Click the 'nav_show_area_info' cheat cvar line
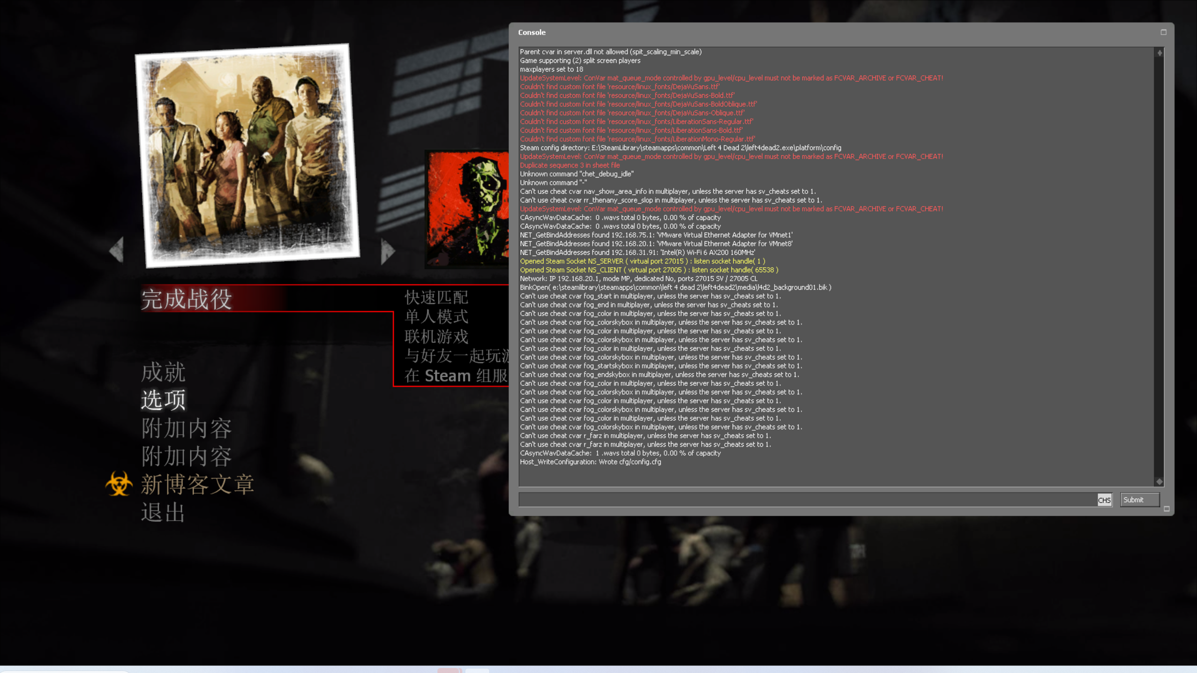1197x673 pixels. pos(668,191)
